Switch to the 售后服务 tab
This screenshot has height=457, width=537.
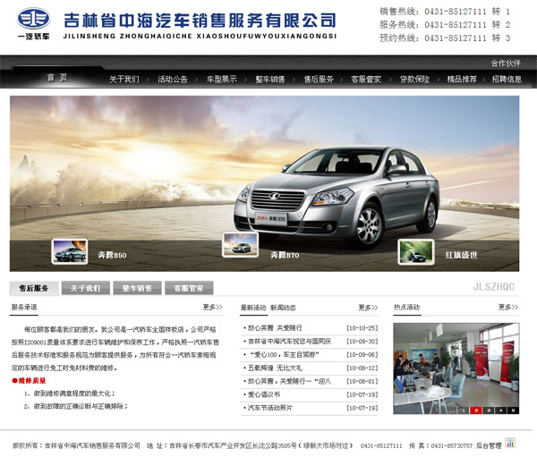pyautogui.click(x=34, y=288)
